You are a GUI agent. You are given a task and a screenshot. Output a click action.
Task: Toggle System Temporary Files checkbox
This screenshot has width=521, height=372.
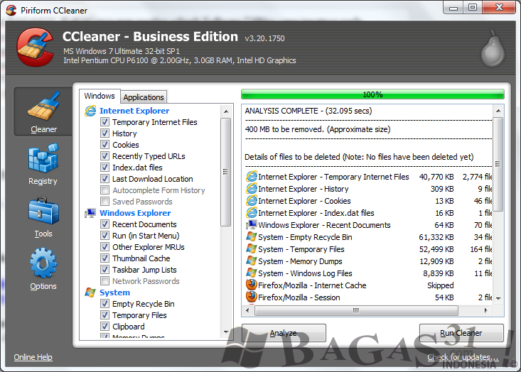104,315
